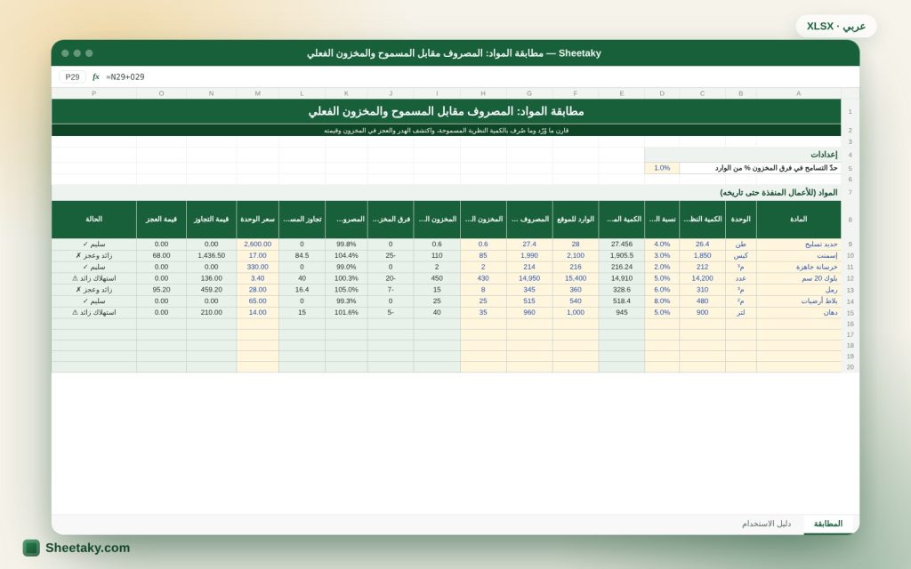Select the cell with value 95.20
911x569 pixels.
(162, 290)
